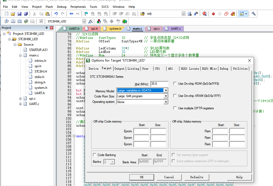
Task: Select STC8H.H in the project tree
Action: tap(41, 71)
